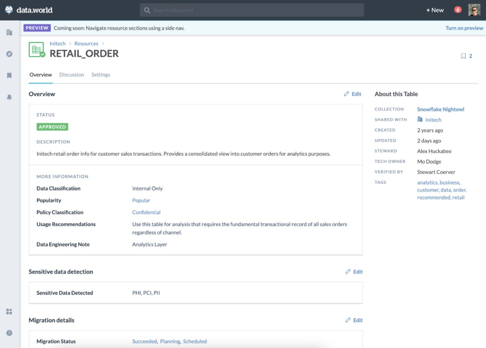Open the organizations building icon in sidebar
The image size is (486, 348).
(9, 33)
